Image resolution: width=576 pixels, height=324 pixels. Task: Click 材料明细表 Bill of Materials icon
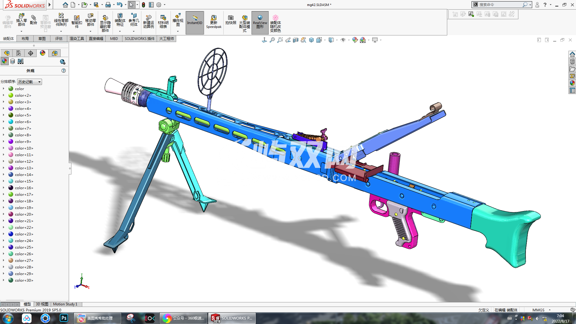click(x=163, y=22)
